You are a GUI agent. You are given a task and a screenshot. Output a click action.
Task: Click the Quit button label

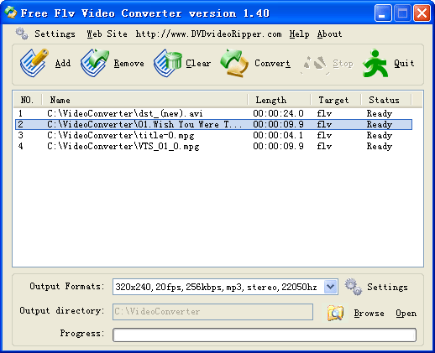(404, 63)
